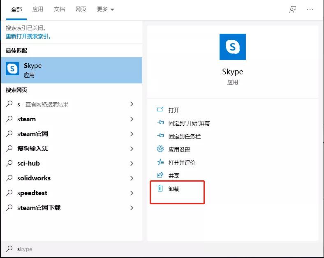Select 固定到任务栏 option
This screenshot has height=258, width=324.
tap(185, 136)
